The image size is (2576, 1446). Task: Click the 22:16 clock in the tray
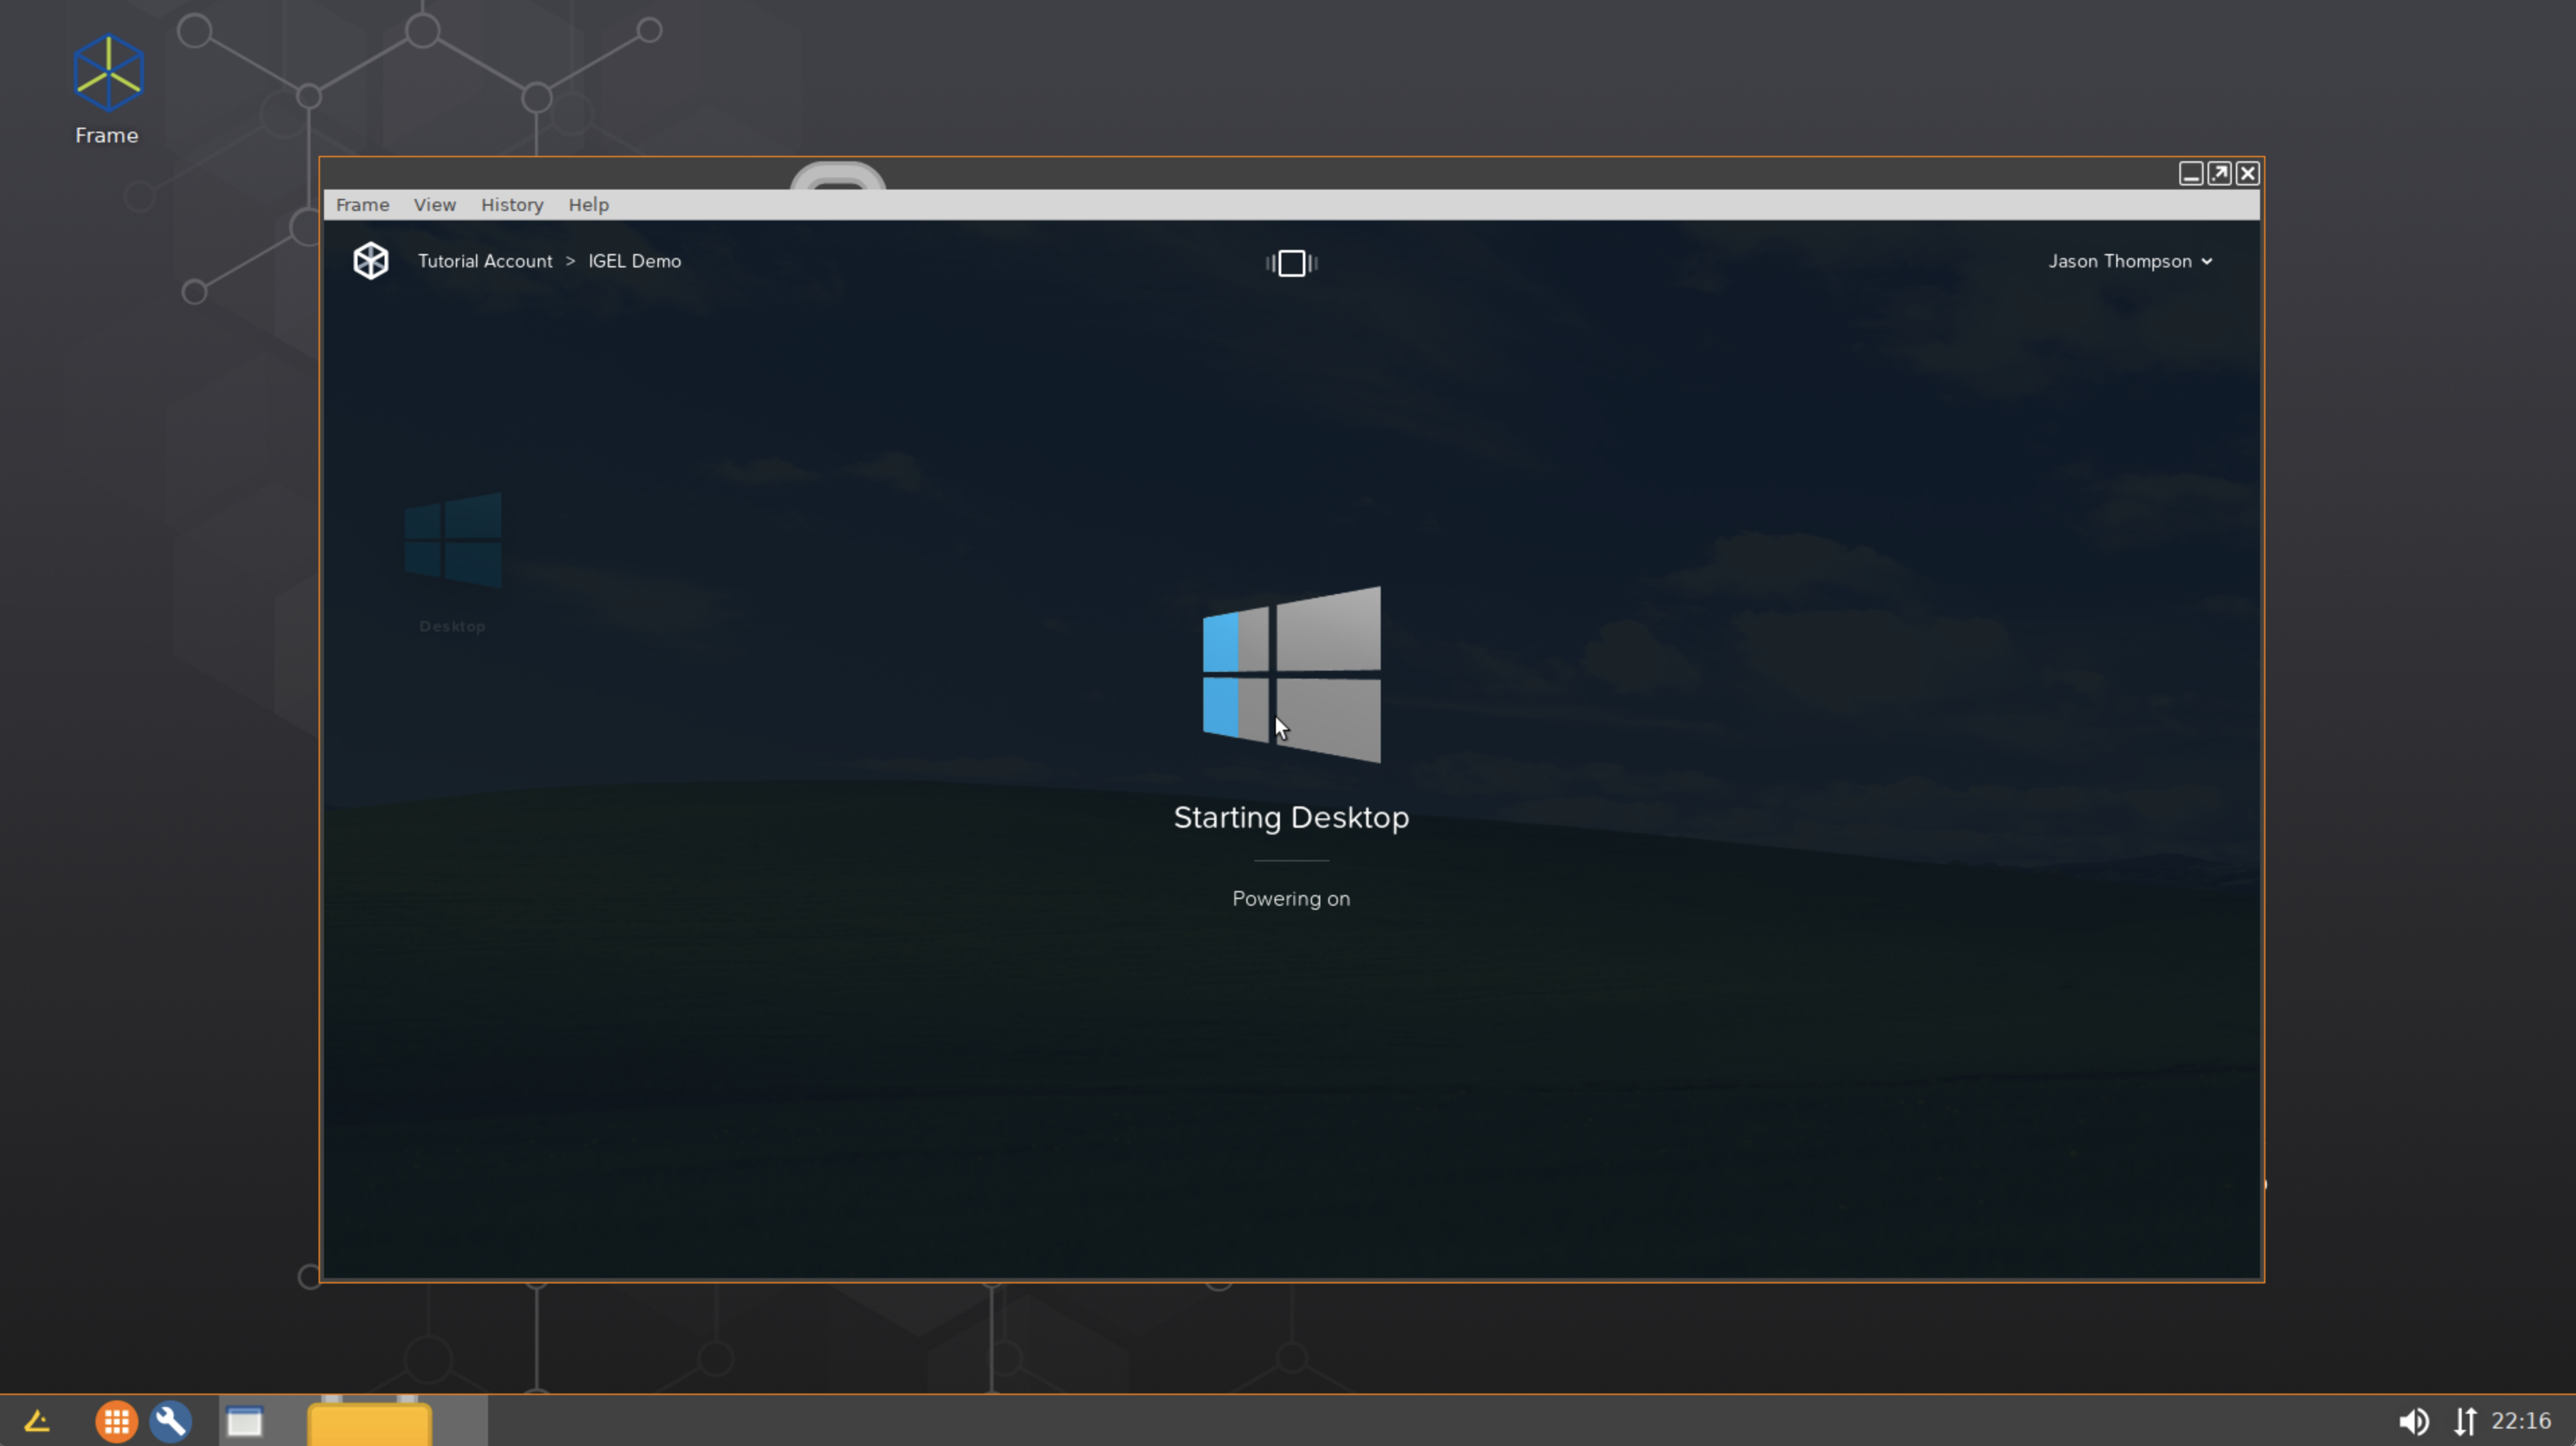(2521, 1420)
